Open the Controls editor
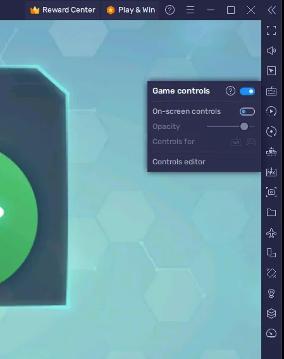Screen dimensions: 284x359 (179, 162)
